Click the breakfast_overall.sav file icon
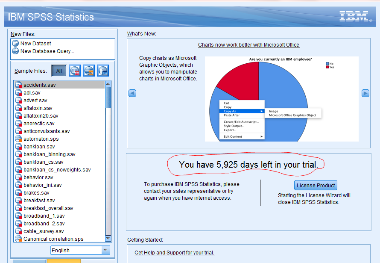 point(18,208)
